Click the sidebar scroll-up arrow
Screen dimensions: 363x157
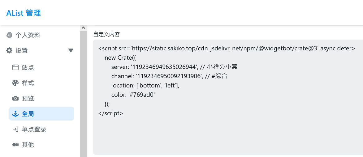(x=83, y=28)
